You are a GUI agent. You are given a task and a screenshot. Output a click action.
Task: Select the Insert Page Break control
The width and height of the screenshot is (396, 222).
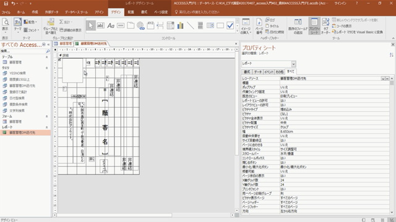pyautogui.click(x=160, y=25)
